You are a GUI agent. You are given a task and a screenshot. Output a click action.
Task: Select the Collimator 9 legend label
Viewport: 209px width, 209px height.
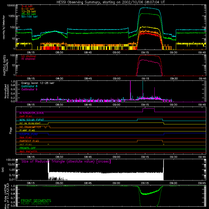coord(29,89)
